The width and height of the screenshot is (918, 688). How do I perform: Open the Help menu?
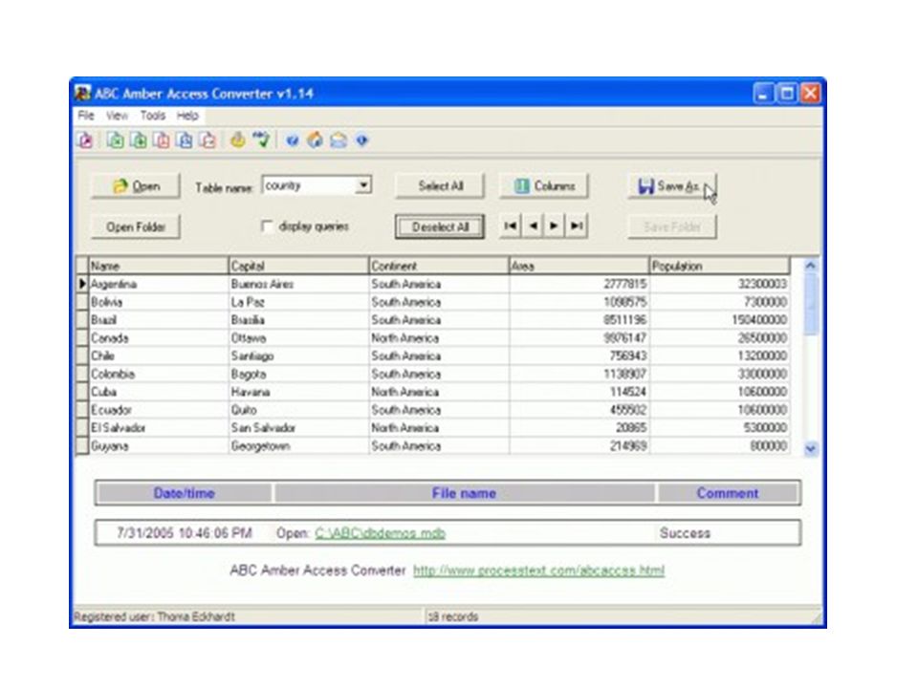click(x=188, y=116)
